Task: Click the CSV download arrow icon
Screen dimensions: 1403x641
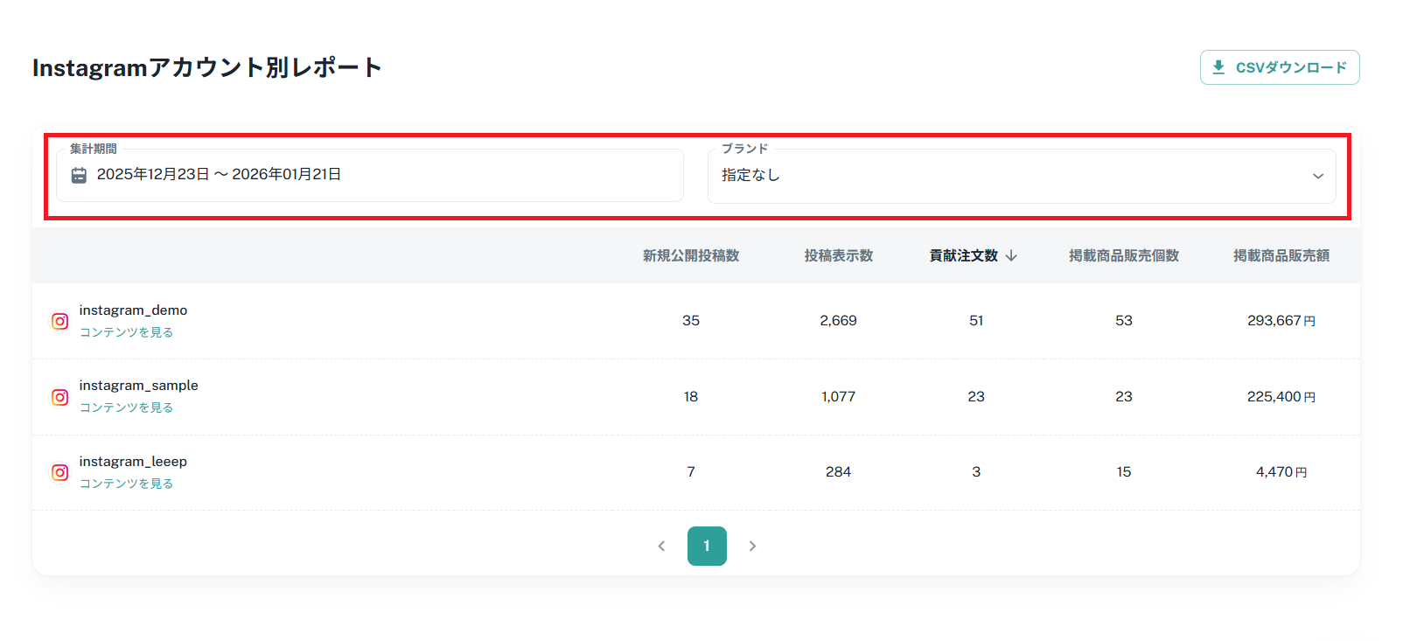Action: pos(1218,67)
